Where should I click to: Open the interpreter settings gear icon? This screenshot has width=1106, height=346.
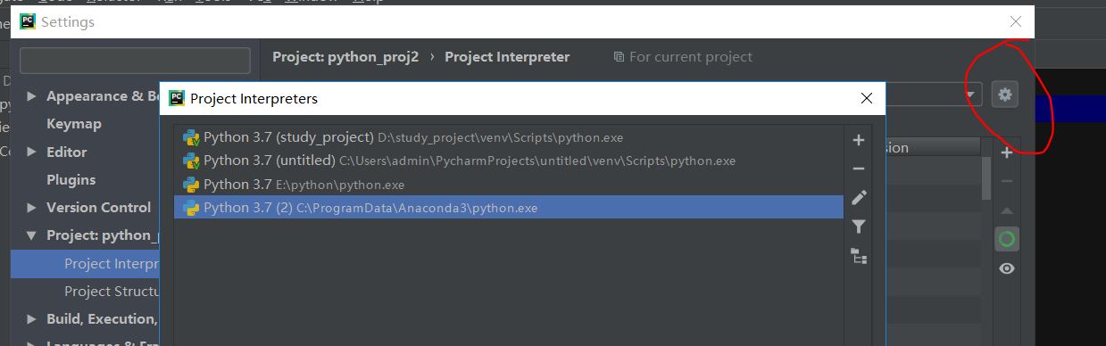pyautogui.click(x=1005, y=94)
